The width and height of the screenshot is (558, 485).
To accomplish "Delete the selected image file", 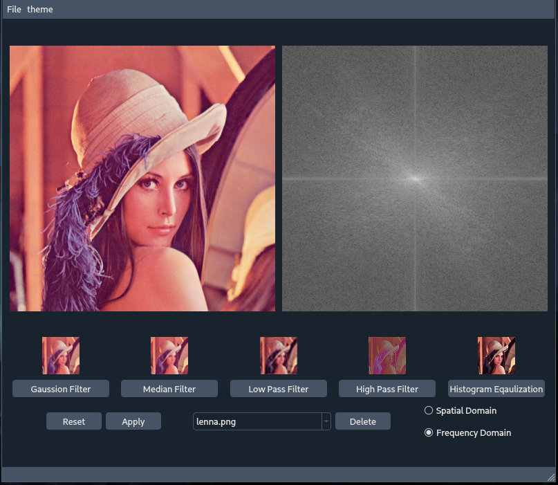I will (363, 421).
